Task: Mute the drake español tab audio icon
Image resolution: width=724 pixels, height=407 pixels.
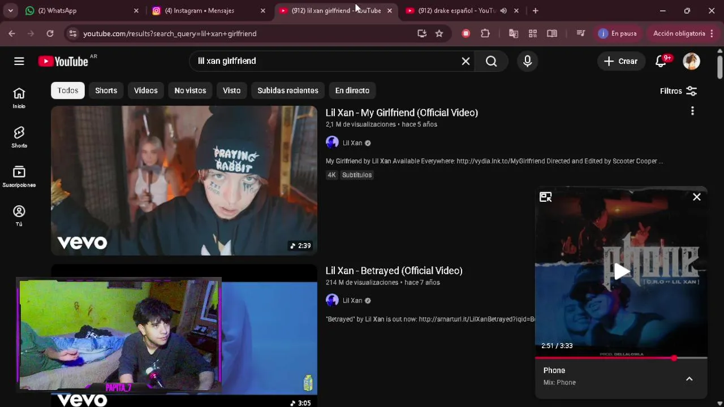Action: (x=503, y=10)
